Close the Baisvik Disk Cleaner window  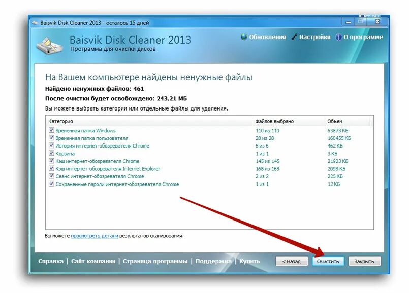click(x=377, y=22)
